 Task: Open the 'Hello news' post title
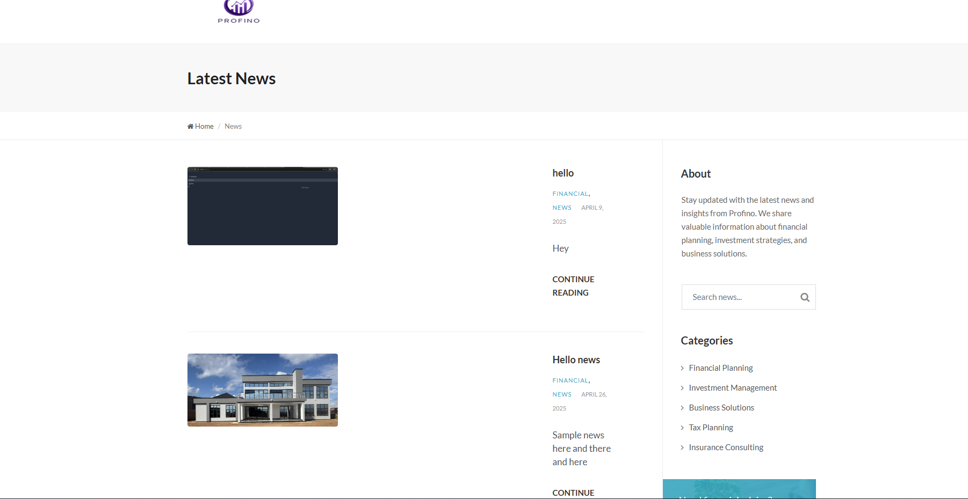point(576,360)
